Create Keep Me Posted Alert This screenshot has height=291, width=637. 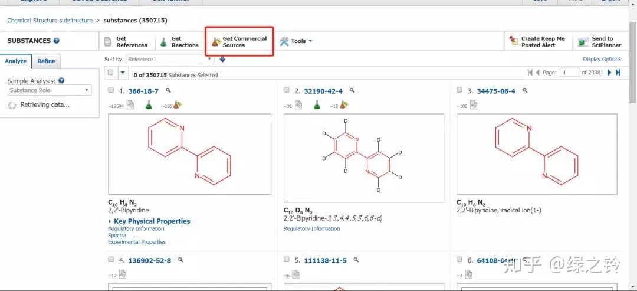pos(537,41)
